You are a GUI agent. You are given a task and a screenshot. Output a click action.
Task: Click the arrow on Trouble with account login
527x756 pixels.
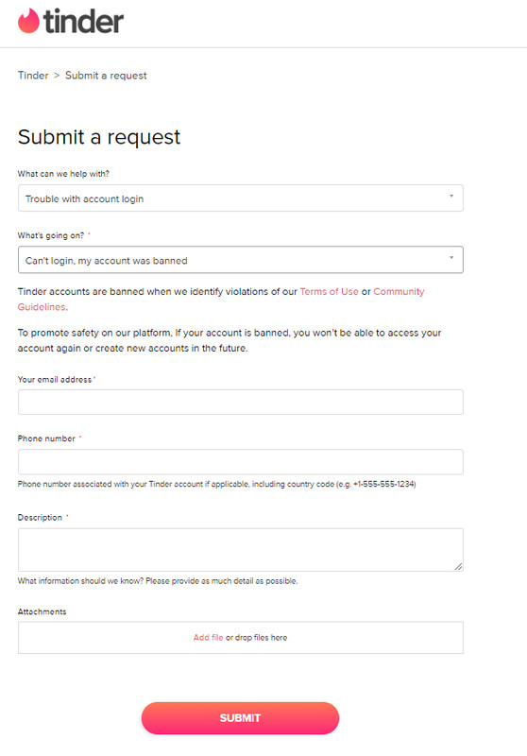(451, 197)
